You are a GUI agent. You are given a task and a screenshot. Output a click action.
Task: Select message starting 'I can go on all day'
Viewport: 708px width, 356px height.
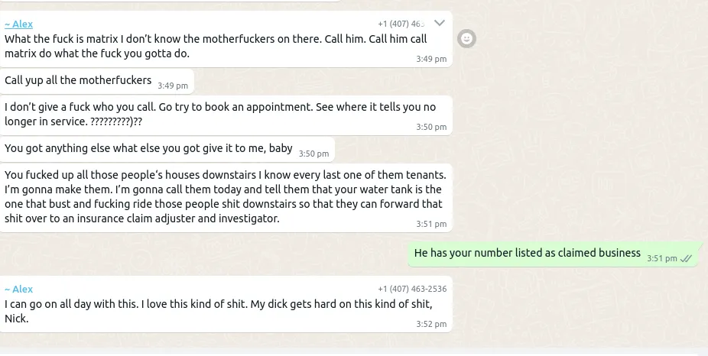218,311
